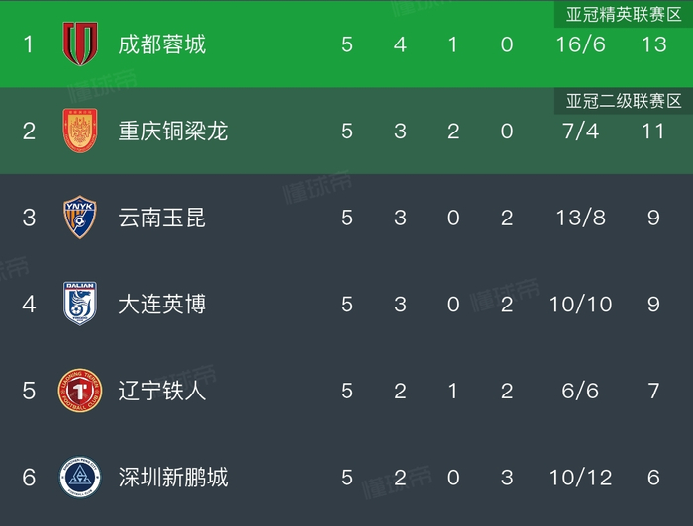The image size is (693, 526).
Task: Select the 云南玉昆 team name
Action: click(161, 218)
